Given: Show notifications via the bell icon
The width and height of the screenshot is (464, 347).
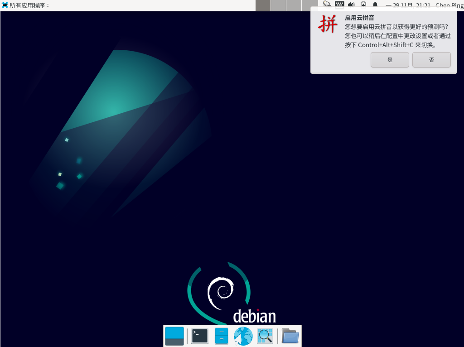Looking at the screenshot, I should [375, 5].
